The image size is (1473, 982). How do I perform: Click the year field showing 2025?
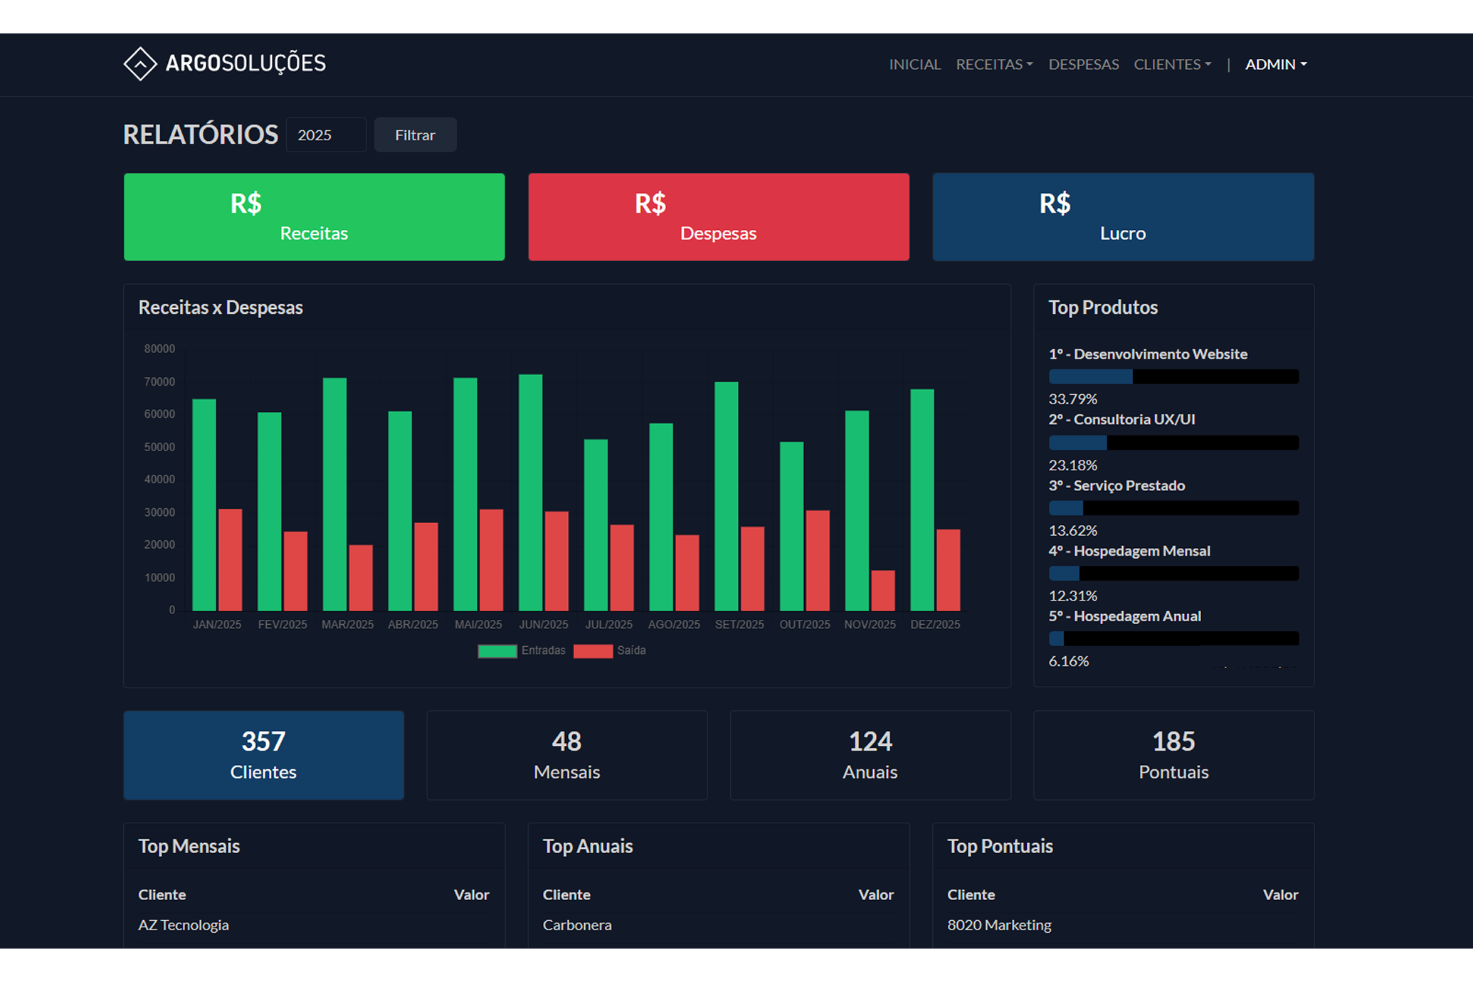pyautogui.click(x=326, y=134)
